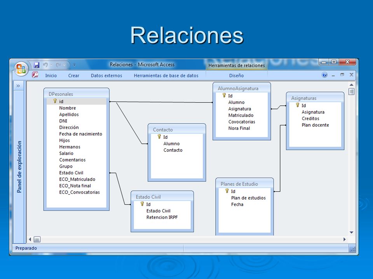Close the relationships document window
The image size is (373, 279).
pyautogui.click(x=351, y=75)
